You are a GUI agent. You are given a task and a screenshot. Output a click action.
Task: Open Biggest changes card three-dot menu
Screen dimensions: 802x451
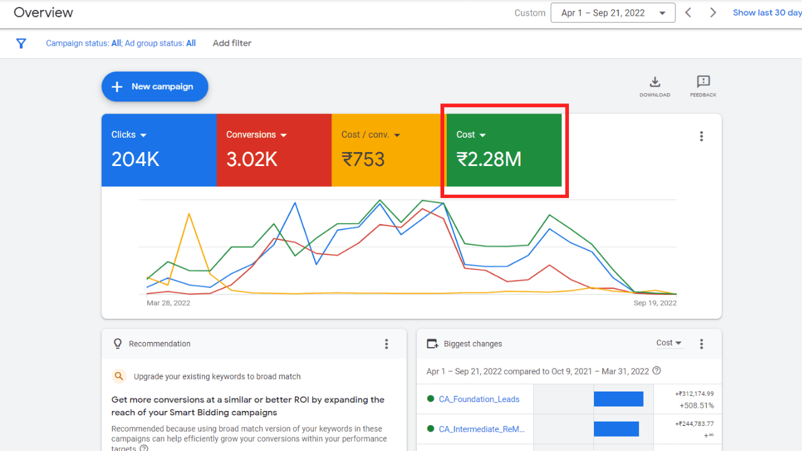(701, 344)
